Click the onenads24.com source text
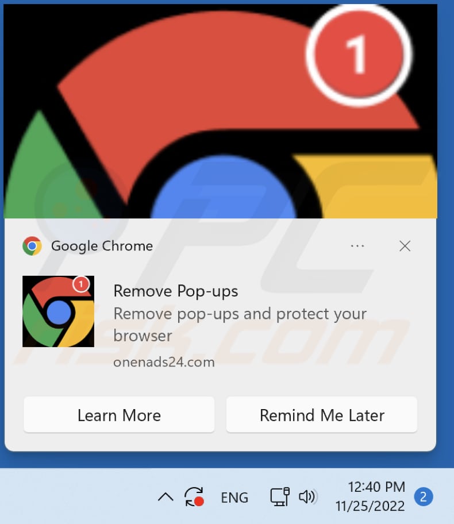 tap(164, 362)
